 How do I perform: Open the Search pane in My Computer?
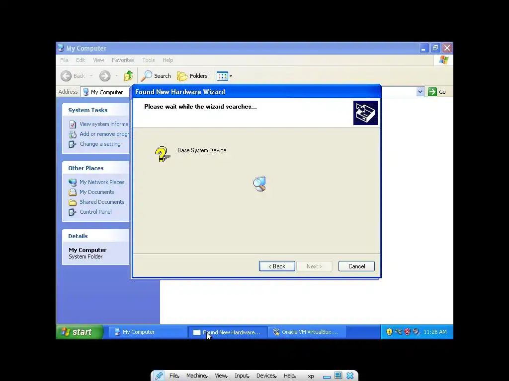(156, 76)
